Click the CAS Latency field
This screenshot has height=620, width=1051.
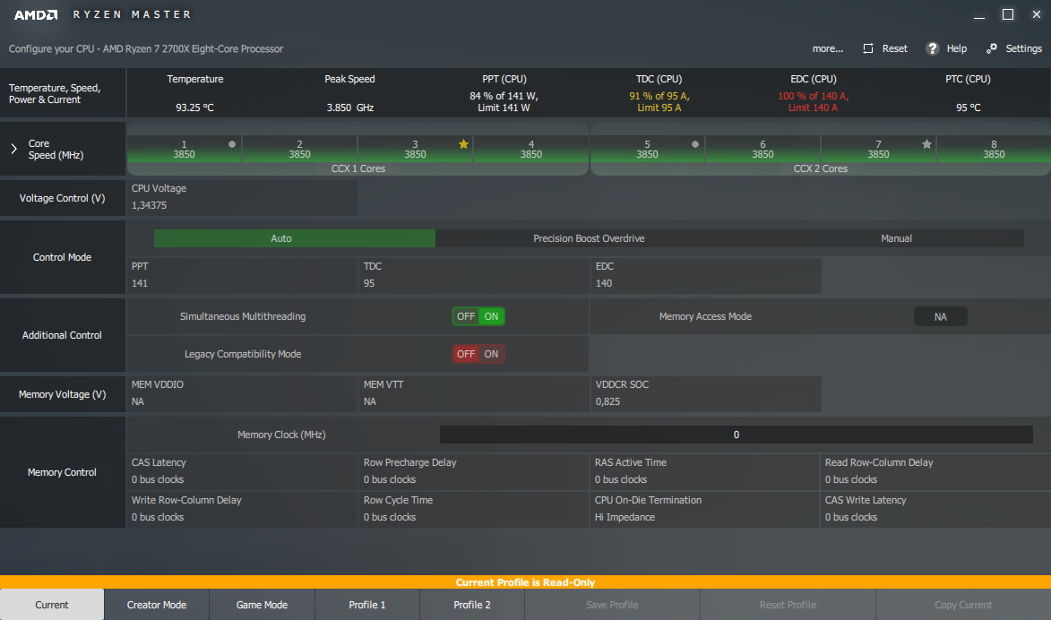point(242,471)
